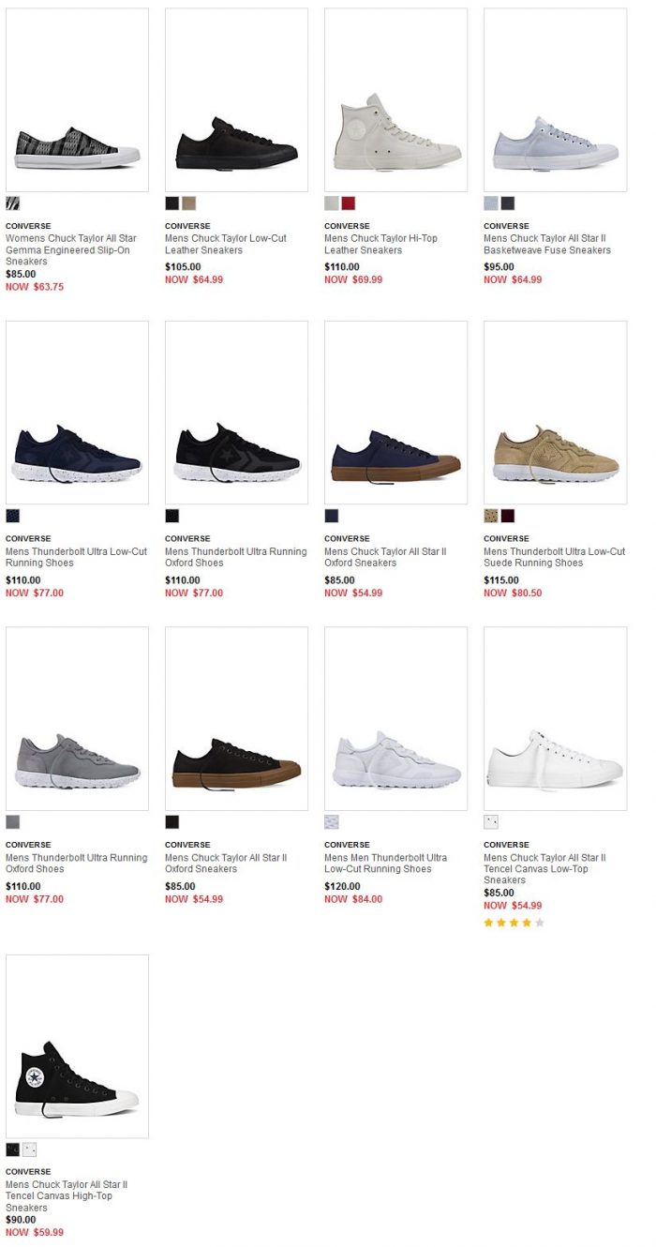Pick the dark burgundy swatch for Suede Running Shoes
Image resolution: width=656 pixels, height=1247 pixels.
pyautogui.click(x=507, y=516)
